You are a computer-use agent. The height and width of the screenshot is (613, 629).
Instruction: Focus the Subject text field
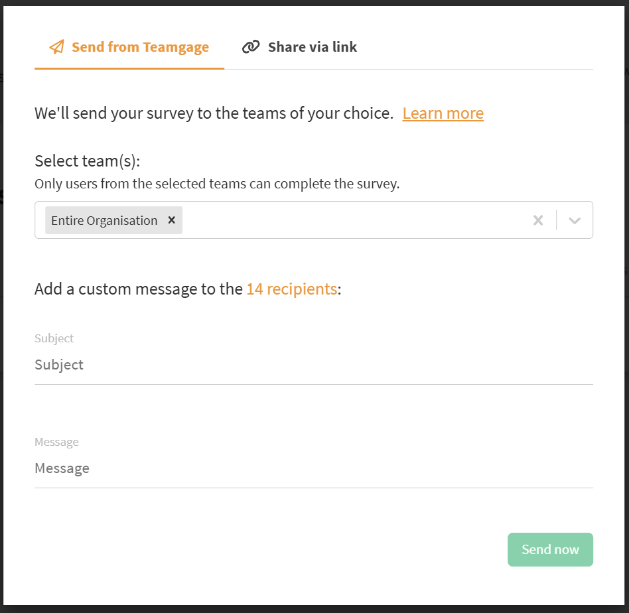tap(313, 365)
